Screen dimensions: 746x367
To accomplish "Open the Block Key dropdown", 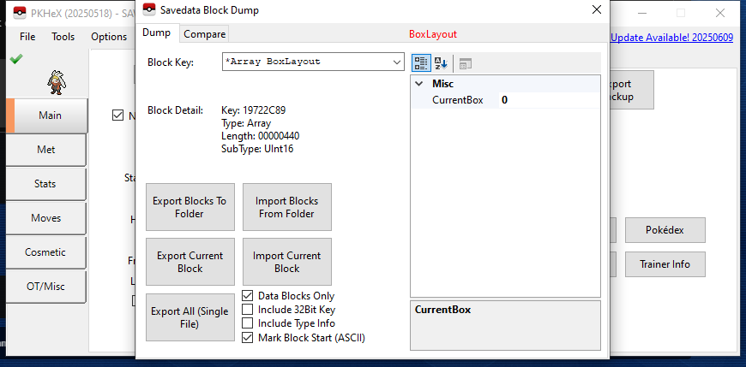I will tap(397, 62).
